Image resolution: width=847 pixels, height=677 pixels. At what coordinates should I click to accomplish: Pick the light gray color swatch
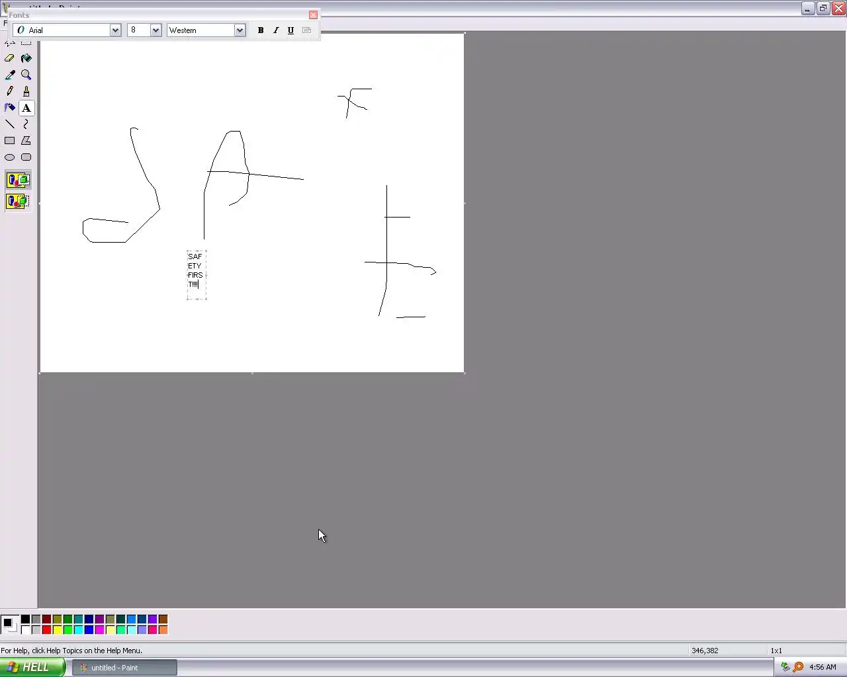pos(36,630)
